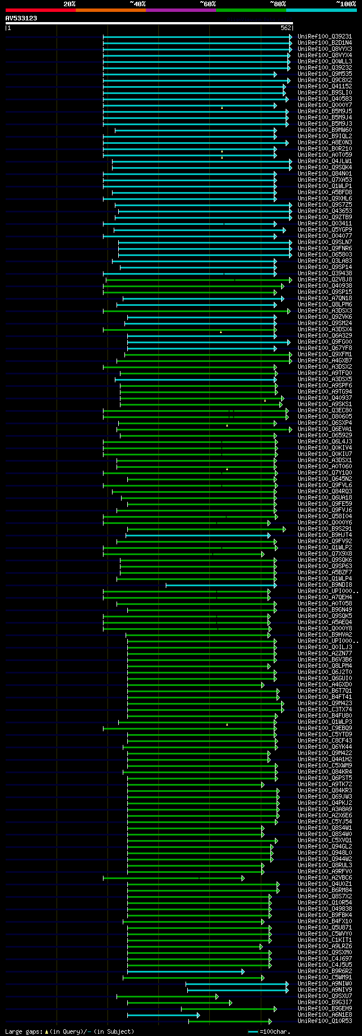Open hit UniRef100_B2D1N4

[x=325, y=43]
